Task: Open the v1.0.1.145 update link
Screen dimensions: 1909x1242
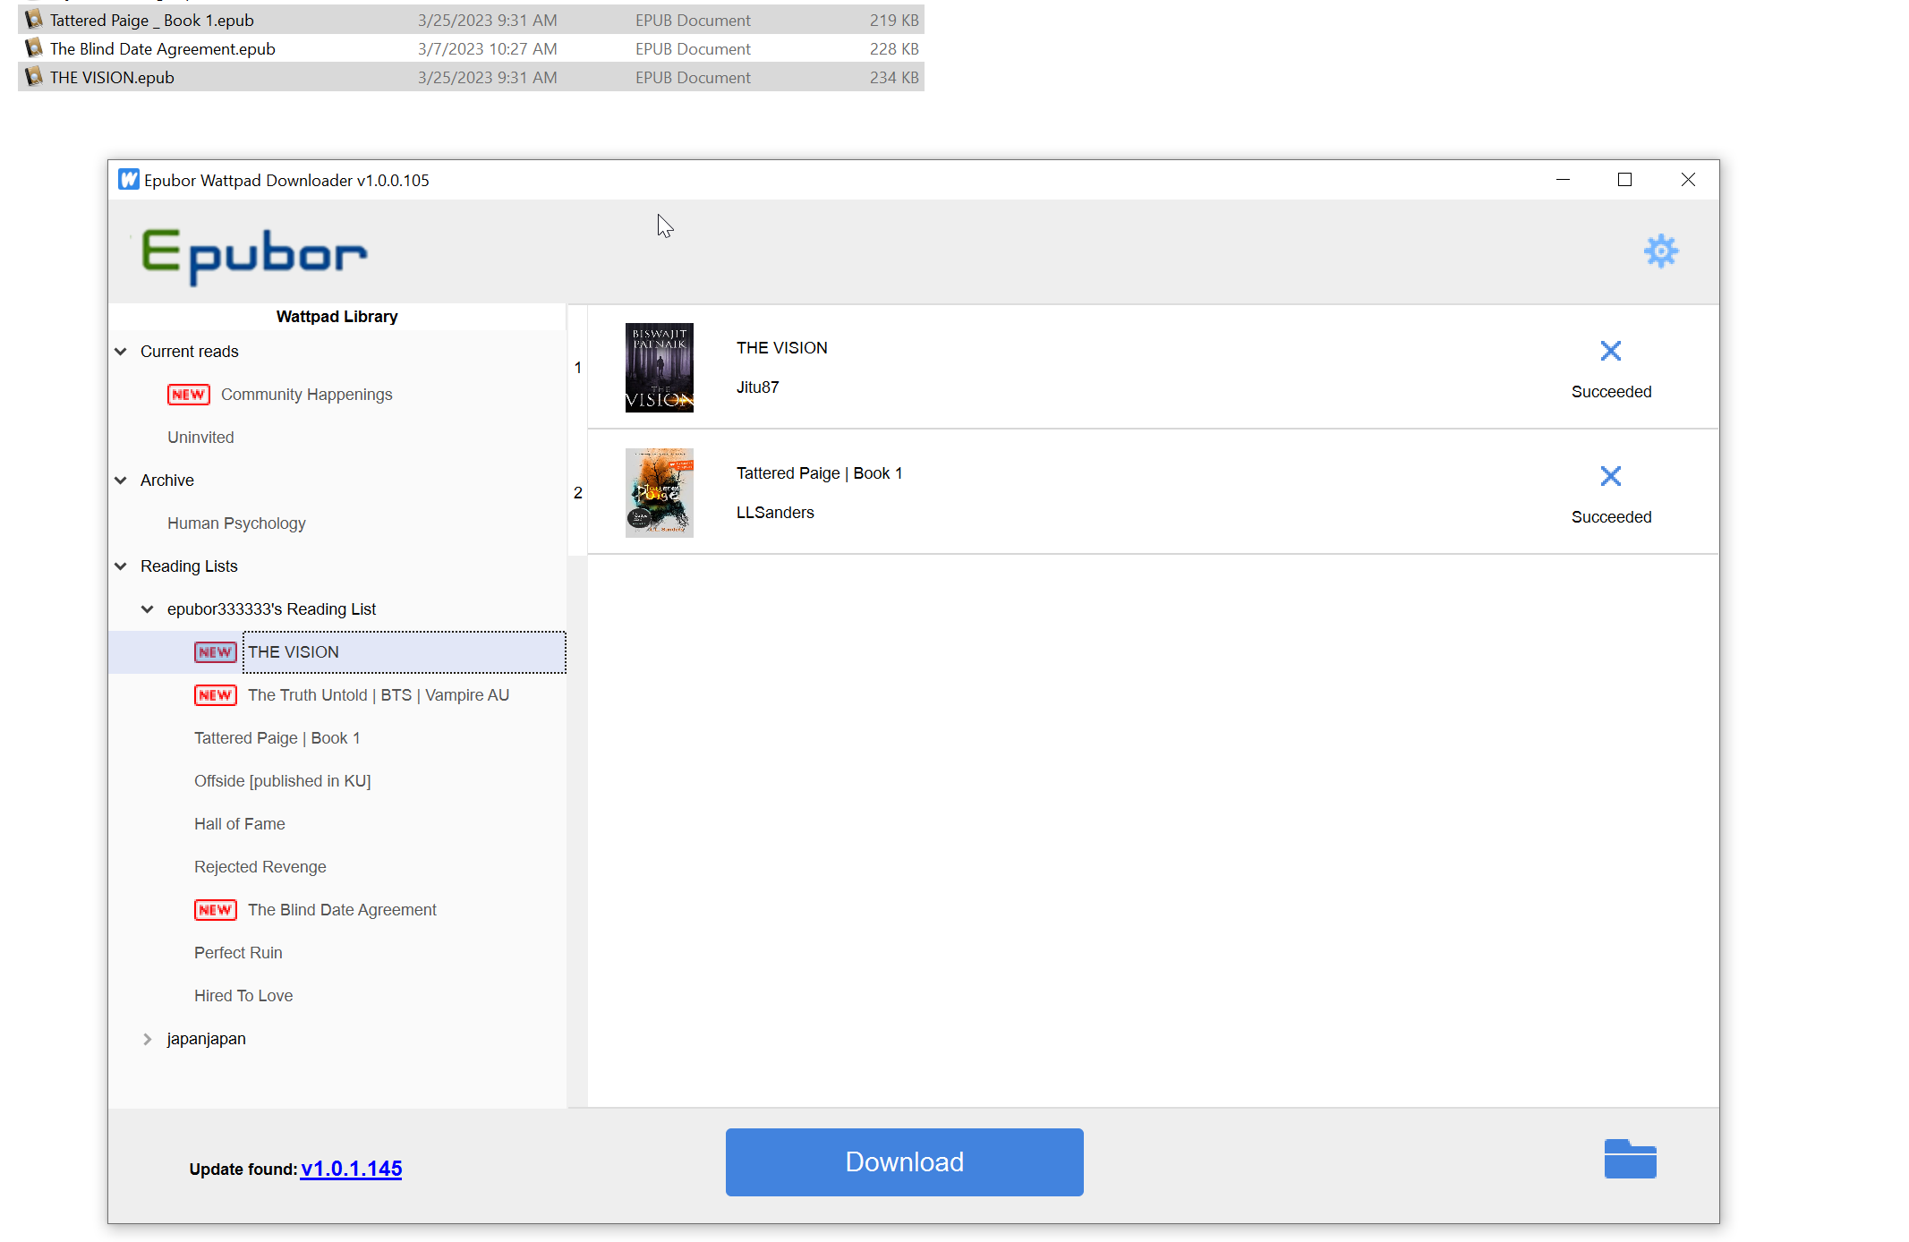Action: (x=351, y=1169)
